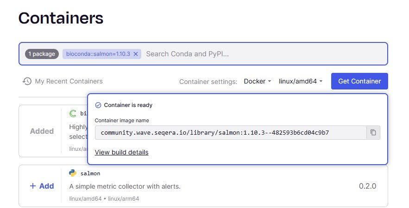Click the Python logo beside salmon
Viewport: 409px width, 208px height.
tap(73, 173)
